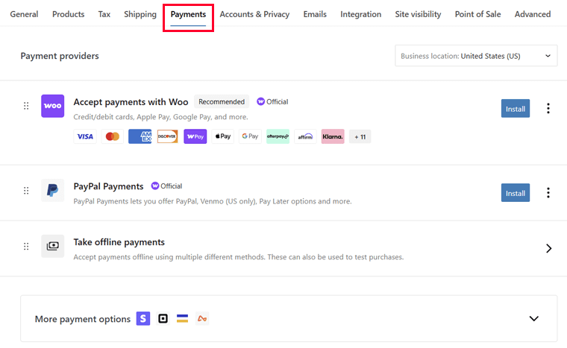Click the Apple Pay icon
The height and width of the screenshot is (348, 567).
pyautogui.click(x=223, y=136)
